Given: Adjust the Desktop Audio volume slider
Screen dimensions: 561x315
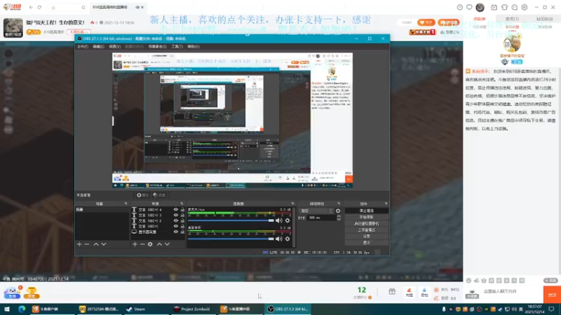Looking at the screenshot, I should (x=231, y=239).
